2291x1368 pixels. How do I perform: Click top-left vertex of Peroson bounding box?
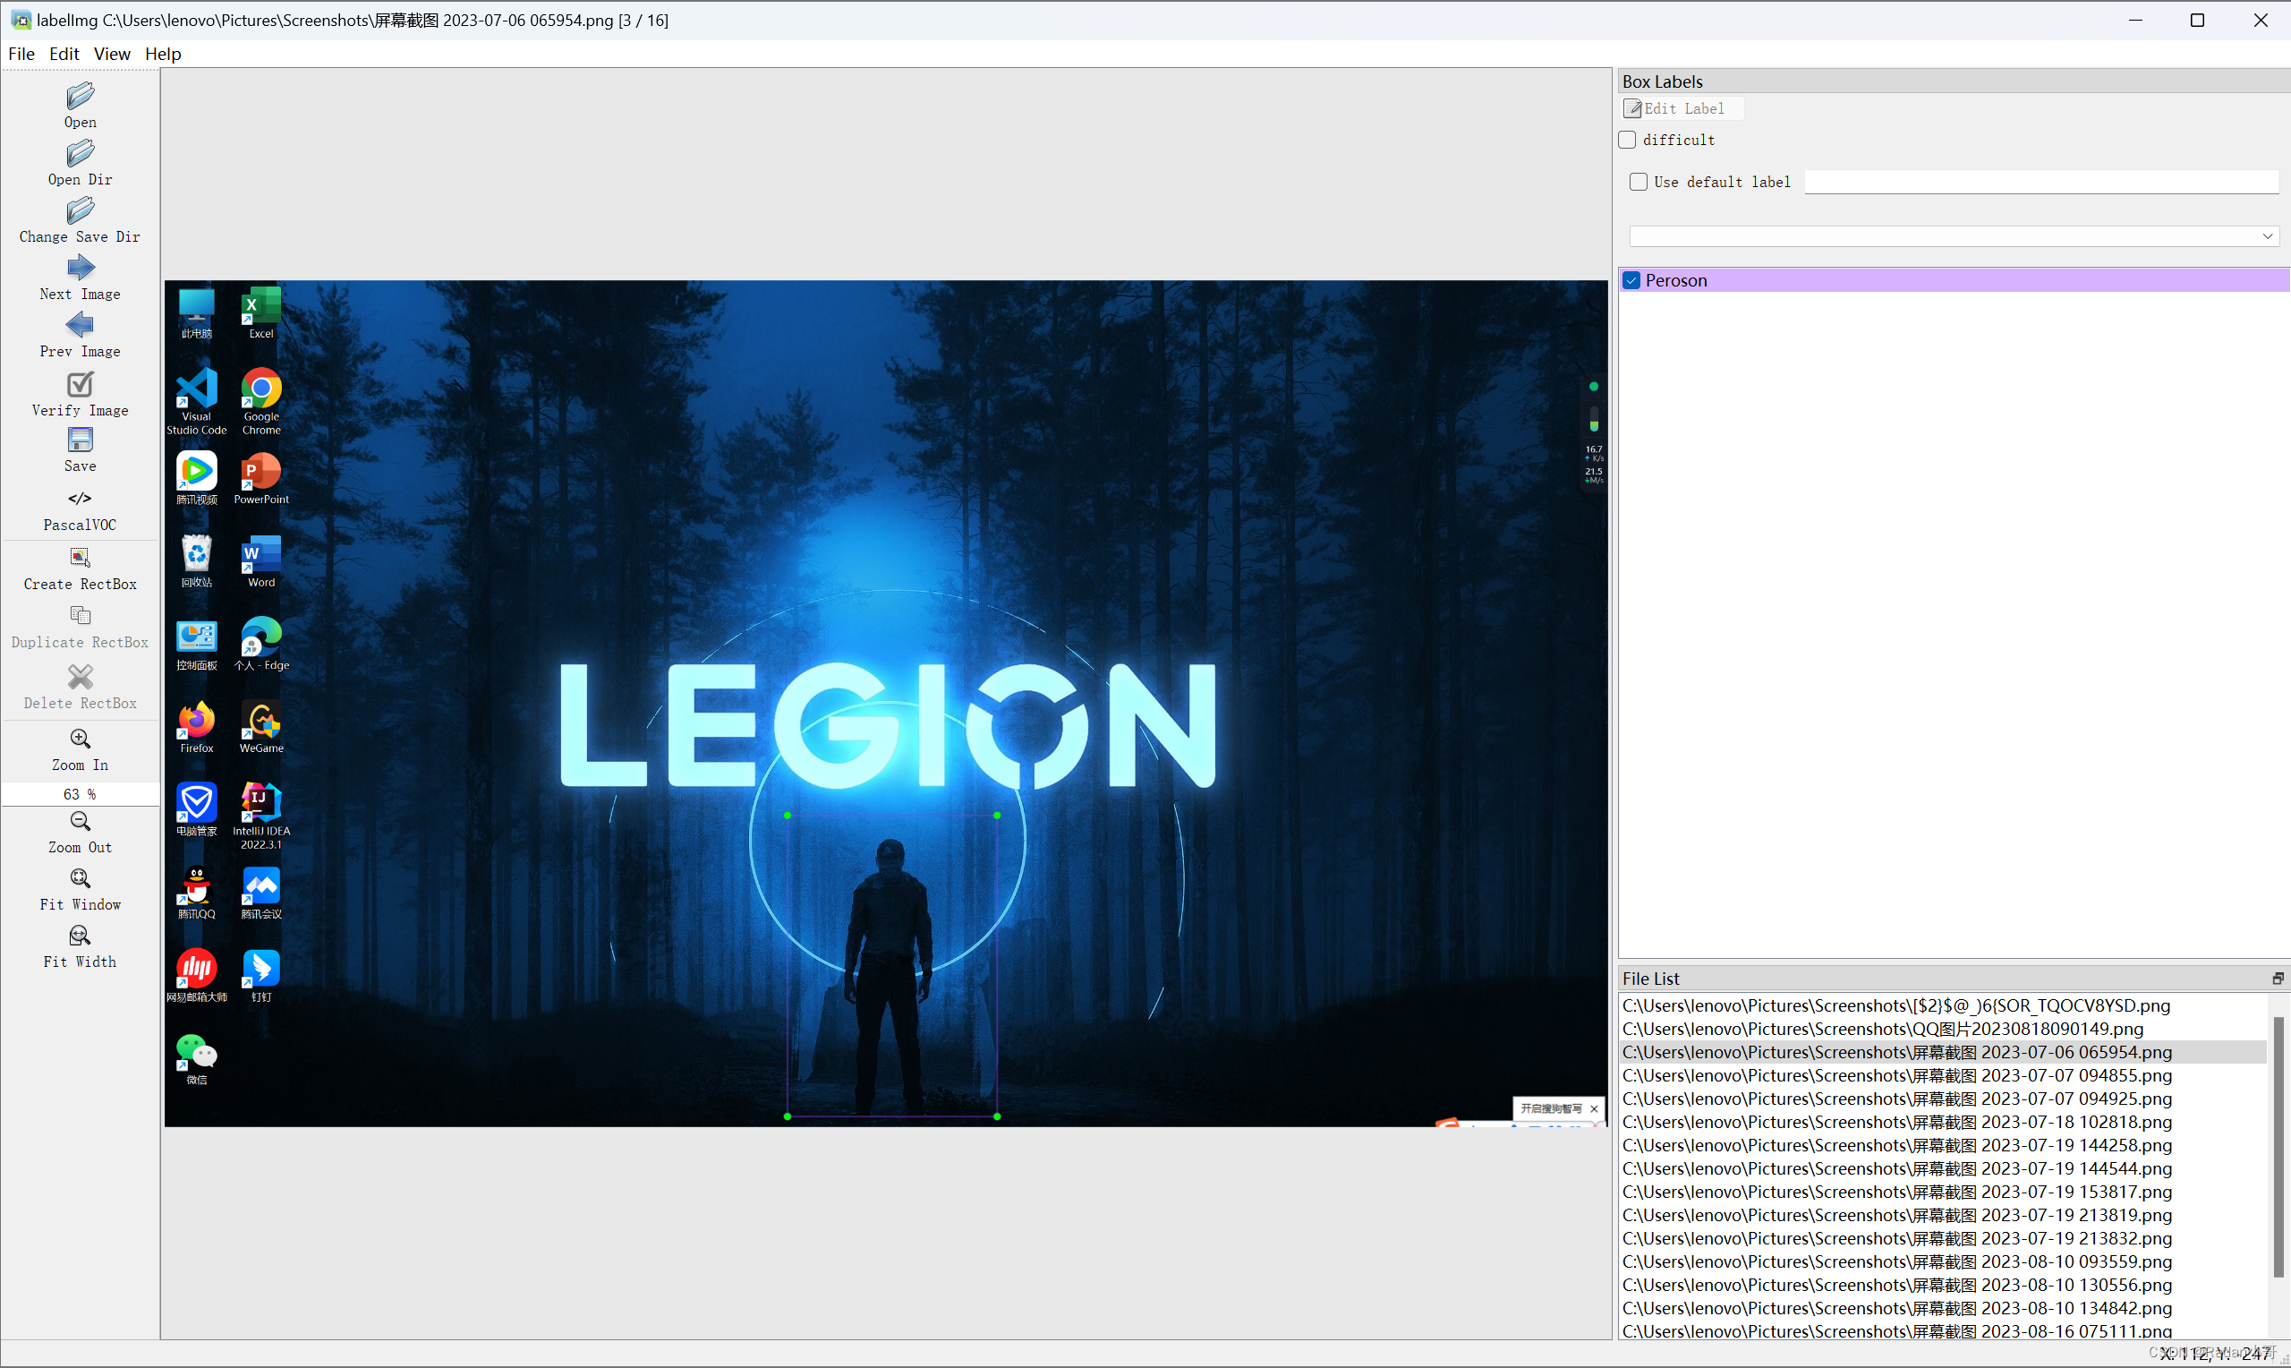coord(788,816)
